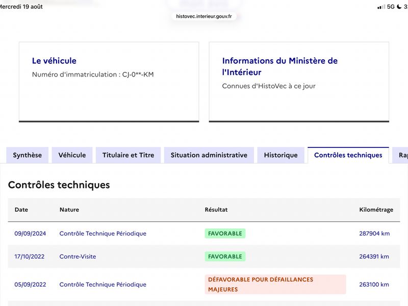Select the Titulaire et Titre tab

click(128, 155)
